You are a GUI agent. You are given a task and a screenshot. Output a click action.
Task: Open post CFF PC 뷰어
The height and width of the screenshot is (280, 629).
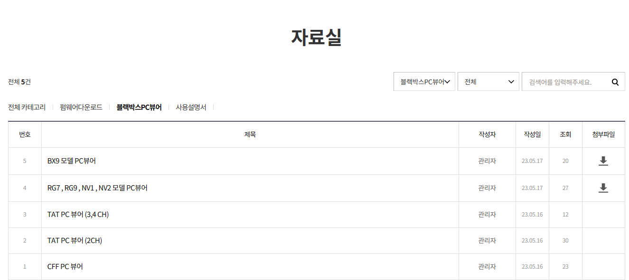point(65,267)
